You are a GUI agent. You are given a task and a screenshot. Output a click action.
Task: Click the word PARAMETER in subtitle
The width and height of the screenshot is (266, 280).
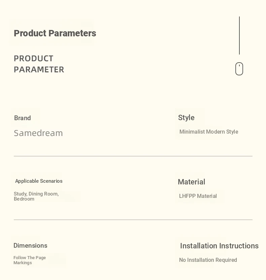(x=39, y=70)
